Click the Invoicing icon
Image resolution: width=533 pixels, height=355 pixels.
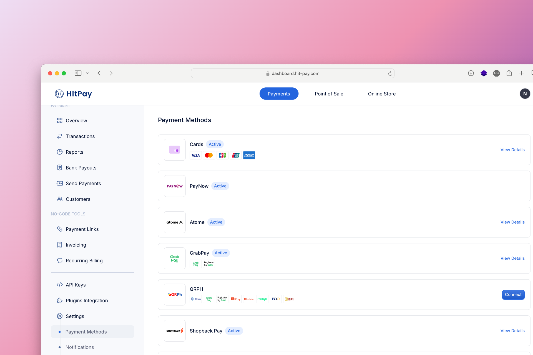pyautogui.click(x=59, y=245)
